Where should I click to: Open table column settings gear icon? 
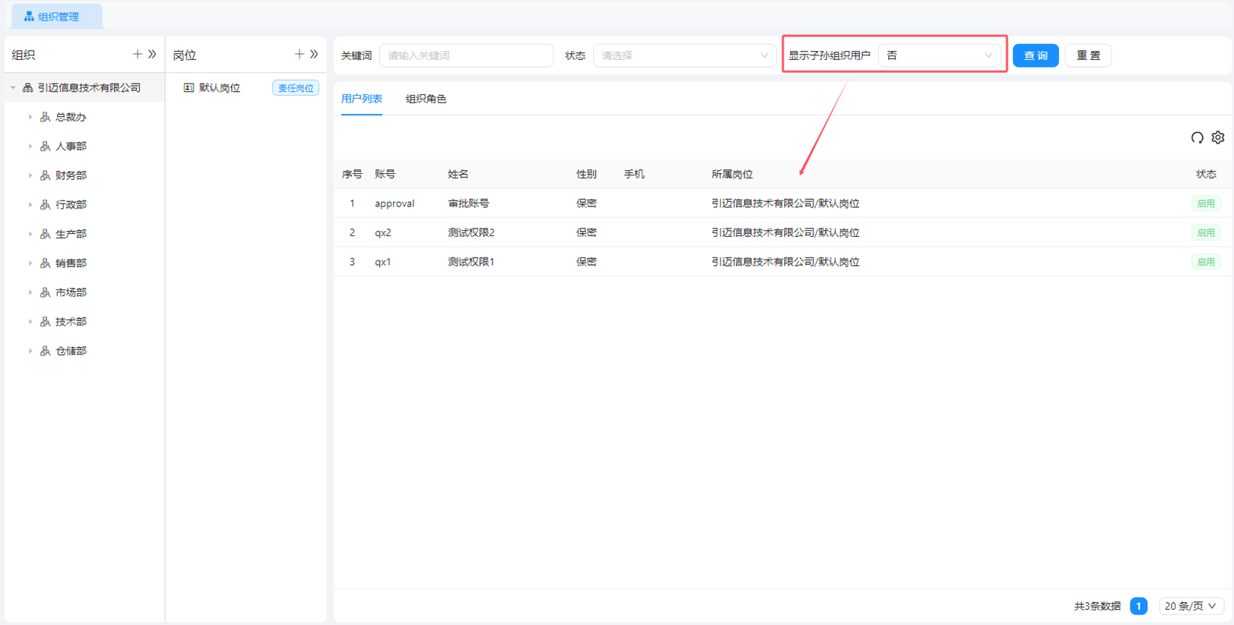point(1218,137)
